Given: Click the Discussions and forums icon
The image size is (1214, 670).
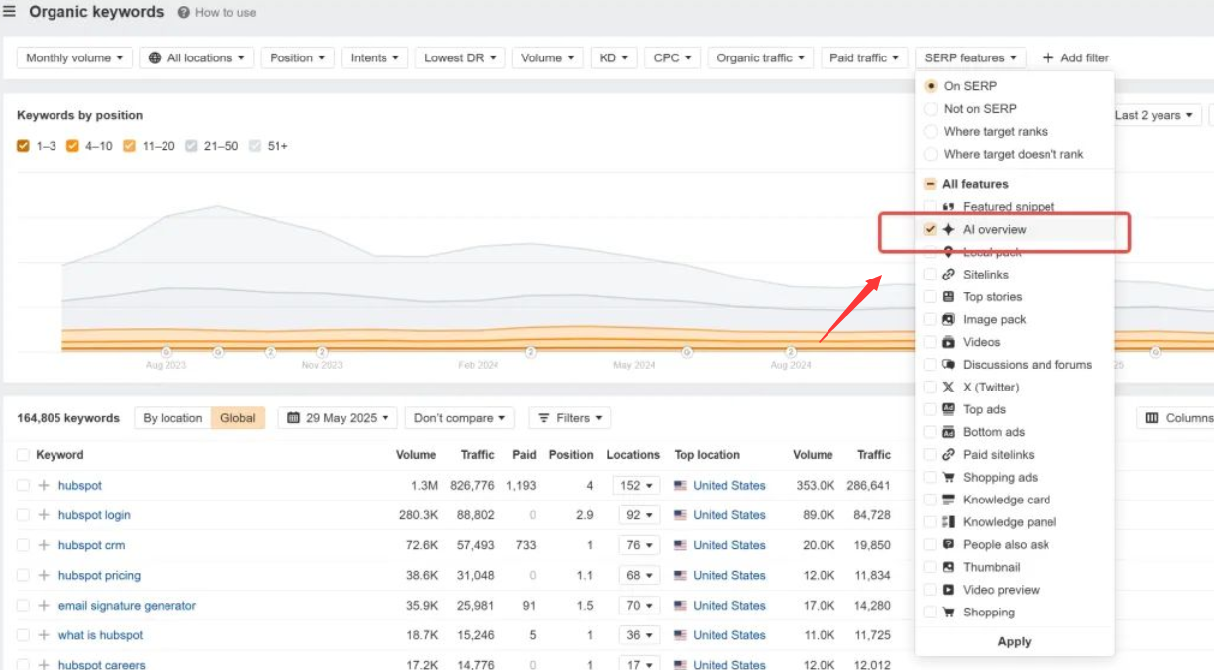Looking at the screenshot, I should (x=948, y=365).
